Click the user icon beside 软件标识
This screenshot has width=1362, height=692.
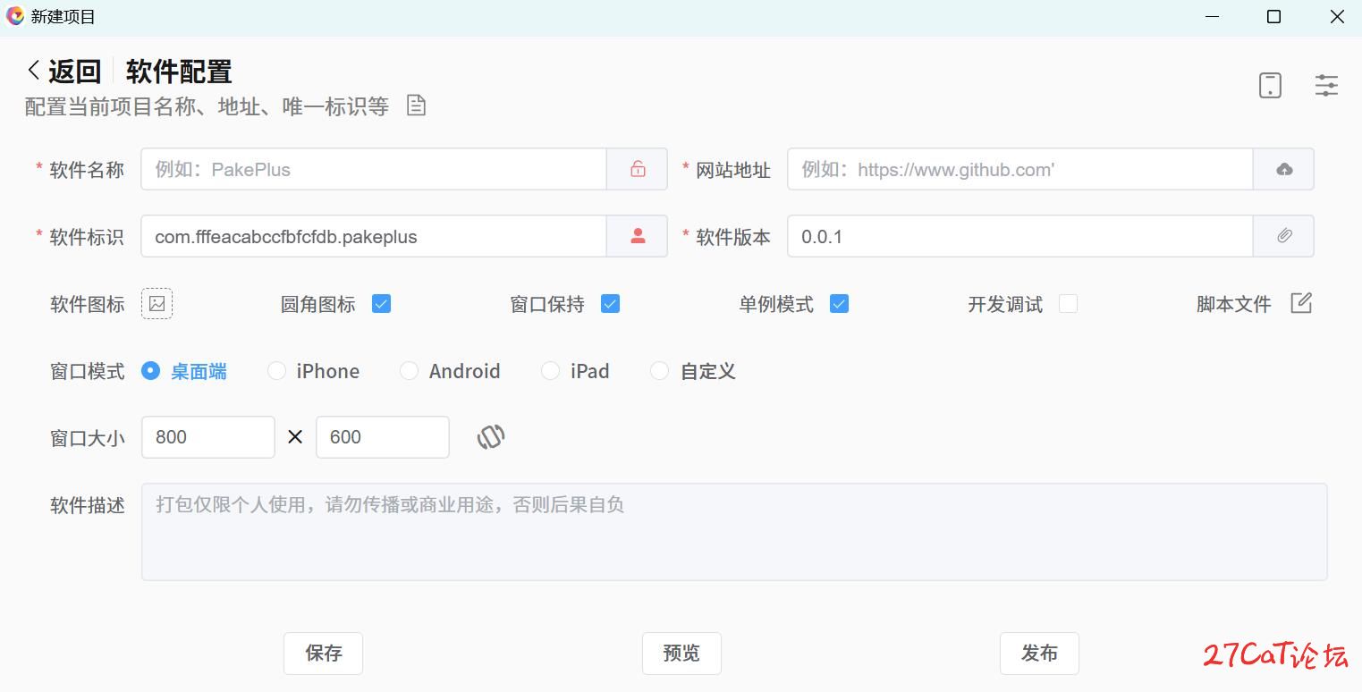(637, 236)
